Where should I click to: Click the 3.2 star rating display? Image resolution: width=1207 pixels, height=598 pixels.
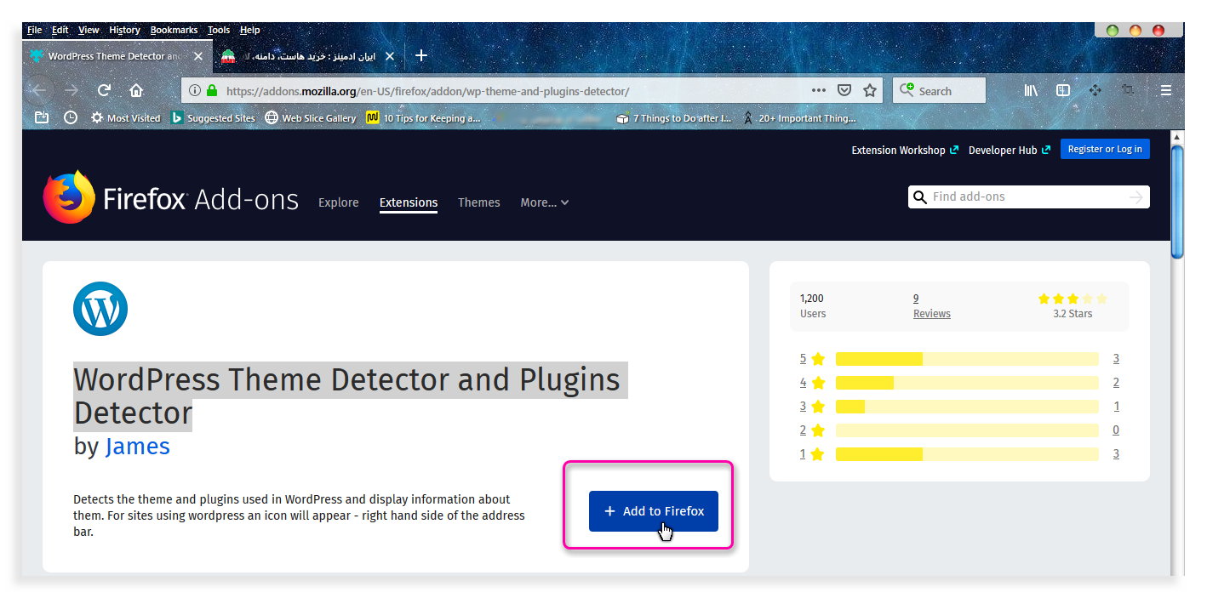point(1073,306)
